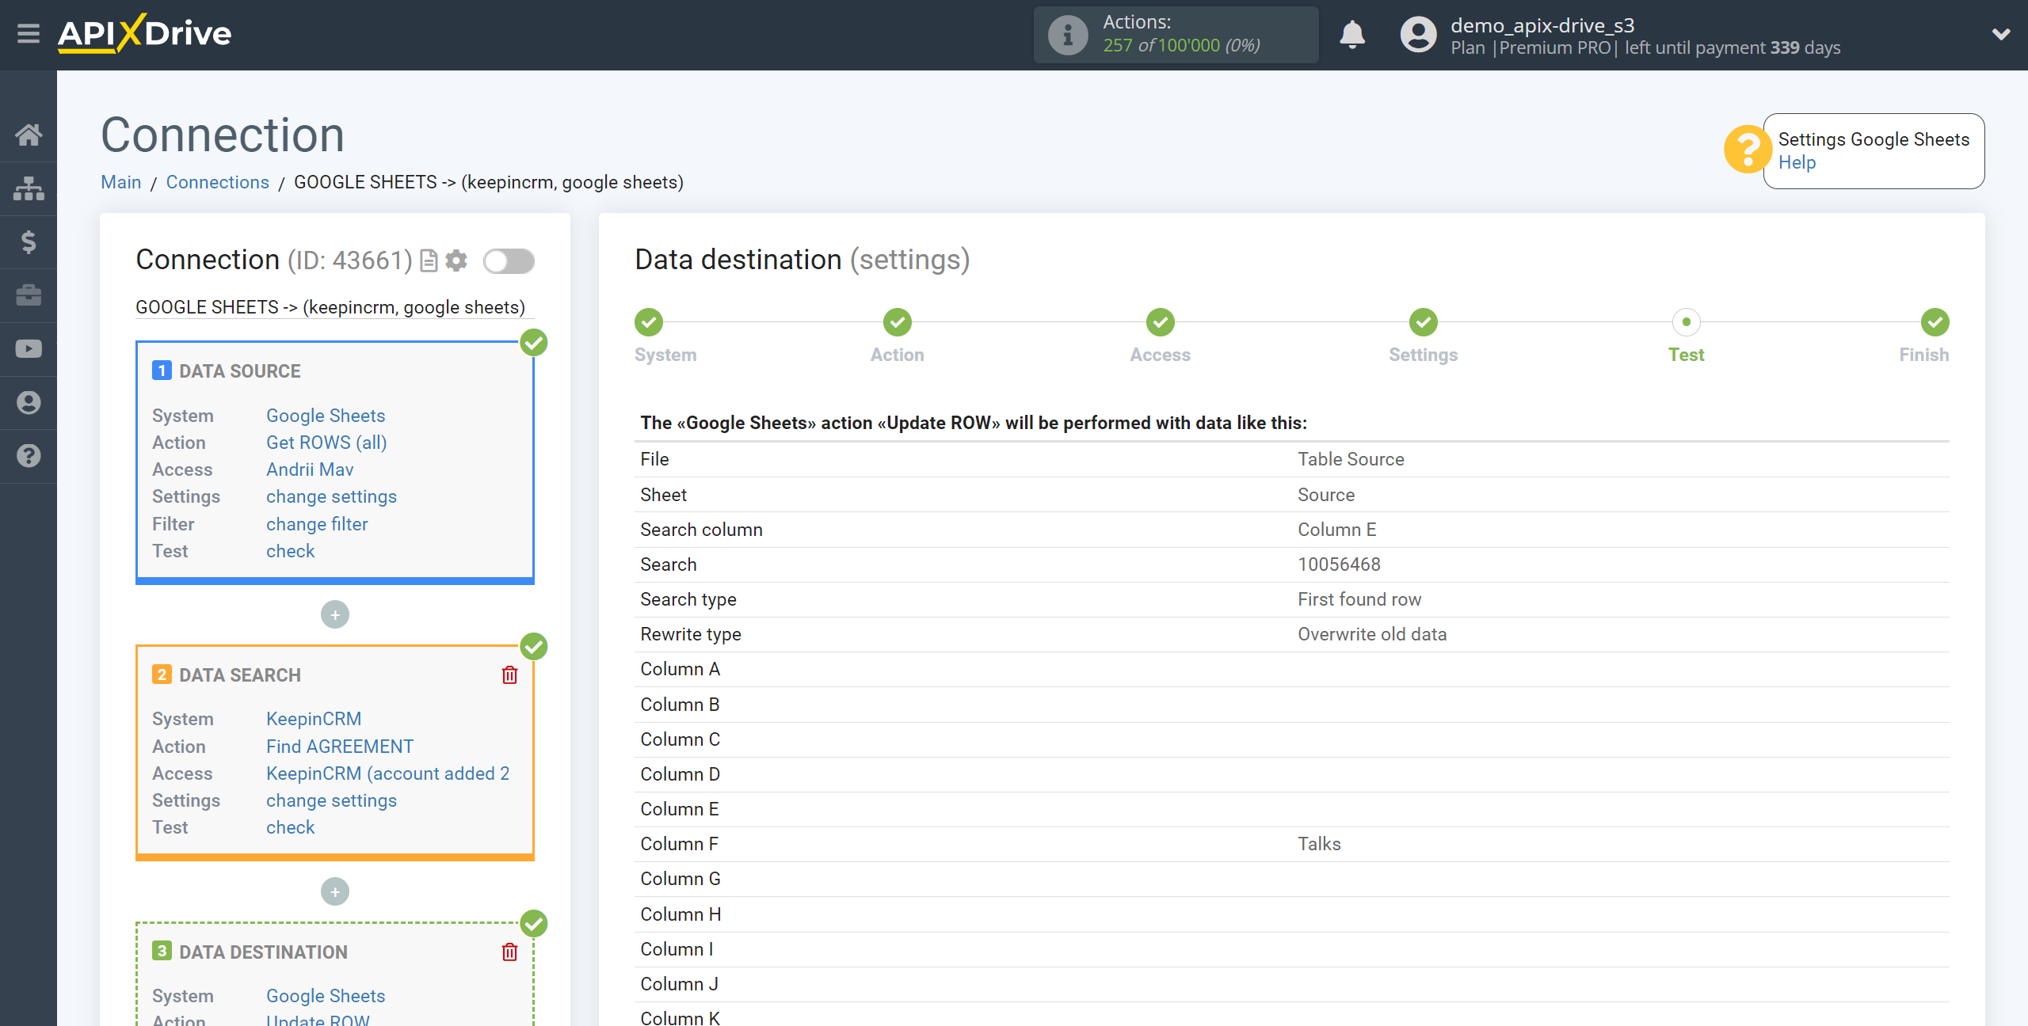
Task: Click the 'Column E' search column value
Action: click(x=1337, y=530)
